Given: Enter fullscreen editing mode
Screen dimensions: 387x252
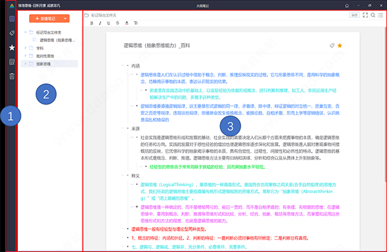Looking at the screenshot, I should 365,15.
